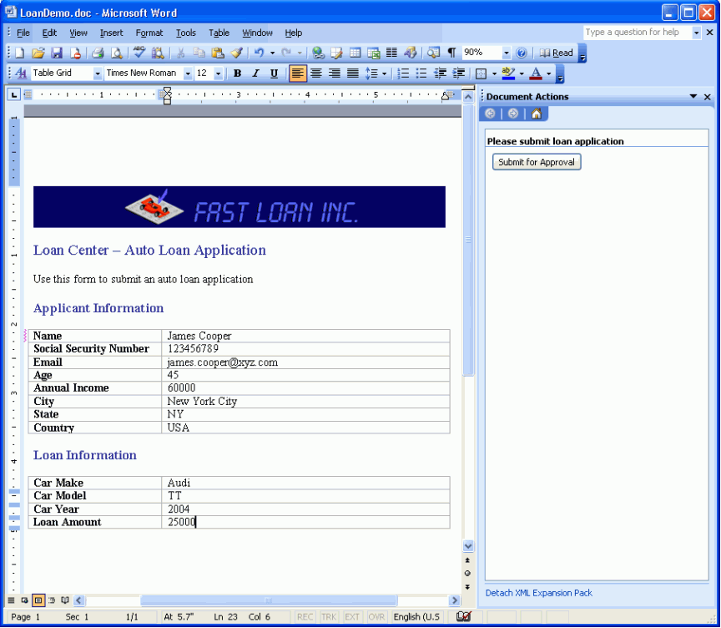Image resolution: width=721 pixels, height=628 pixels.
Task: Open Print Preview
Action: pos(117,53)
